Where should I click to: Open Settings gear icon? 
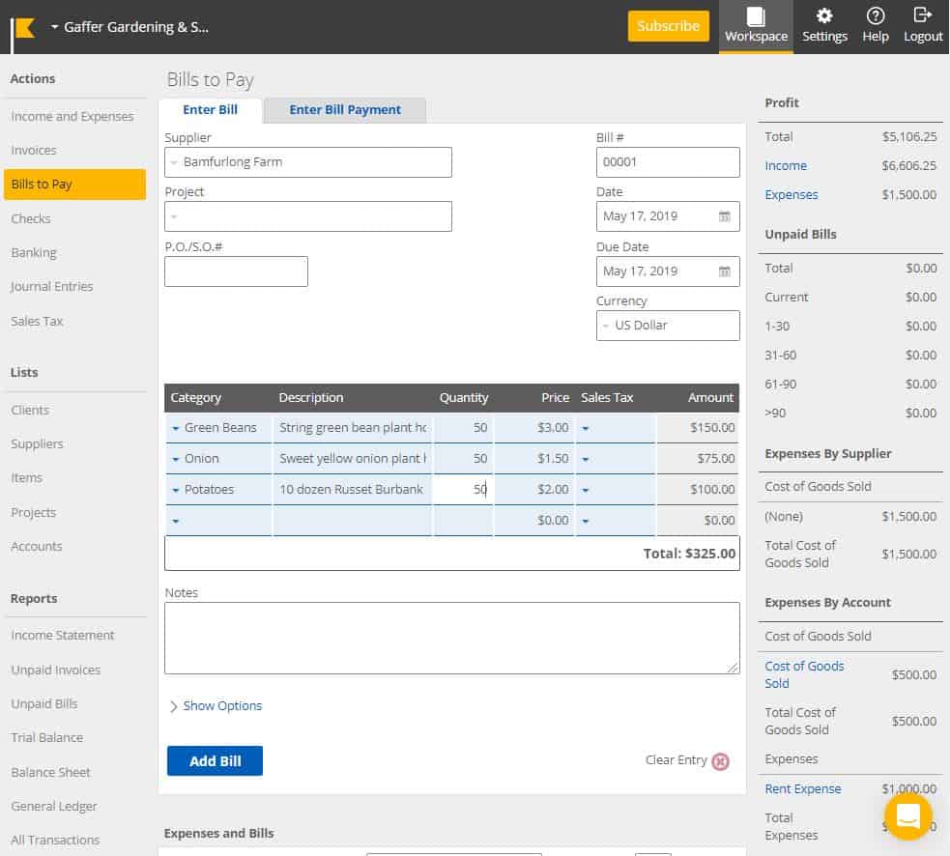point(824,15)
